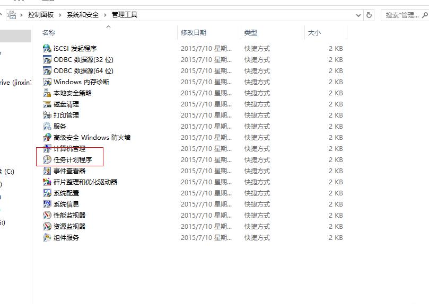Image resolution: width=429 pixels, height=304 pixels.
Task: Click the 磁盘清理 icon
Action: (47, 104)
